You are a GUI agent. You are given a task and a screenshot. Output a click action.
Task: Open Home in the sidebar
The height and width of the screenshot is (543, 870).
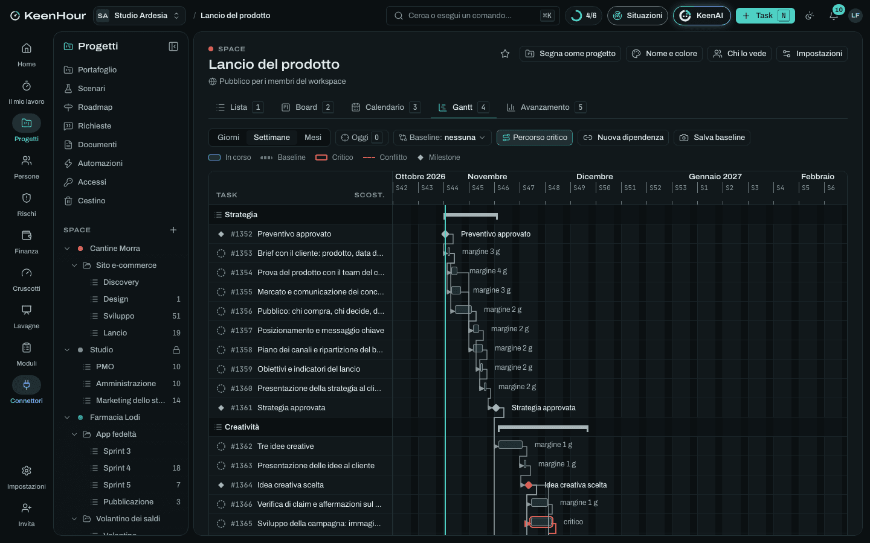click(27, 54)
